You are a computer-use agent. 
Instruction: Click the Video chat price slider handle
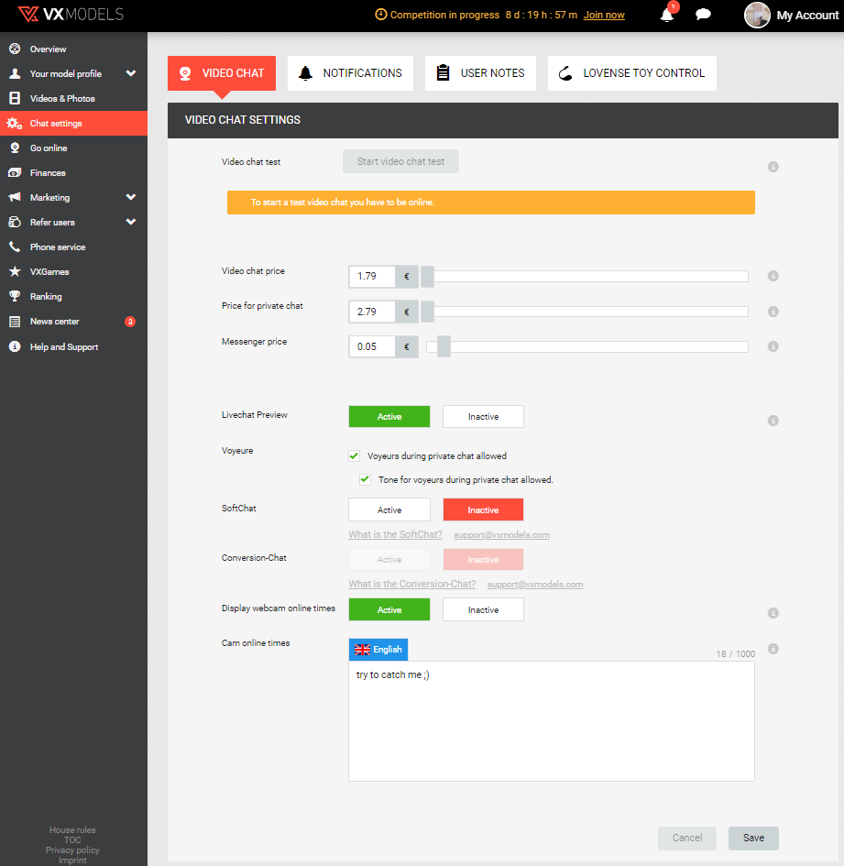click(x=427, y=276)
